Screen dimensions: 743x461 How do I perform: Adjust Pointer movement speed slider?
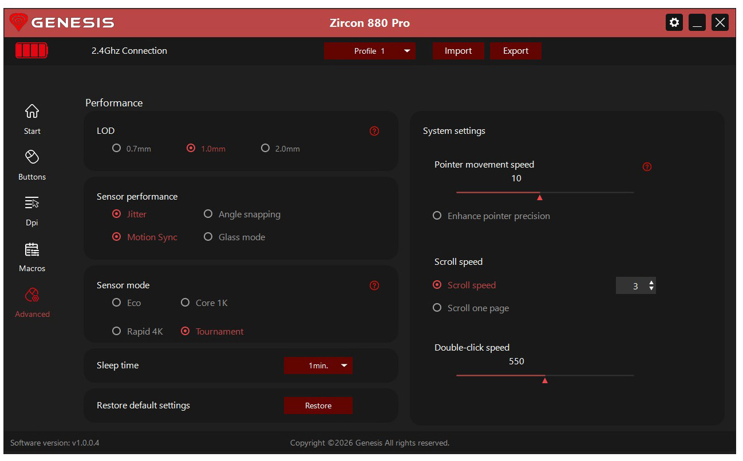(539, 197)
